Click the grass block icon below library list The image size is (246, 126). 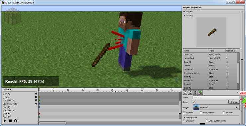pos(200,92)
